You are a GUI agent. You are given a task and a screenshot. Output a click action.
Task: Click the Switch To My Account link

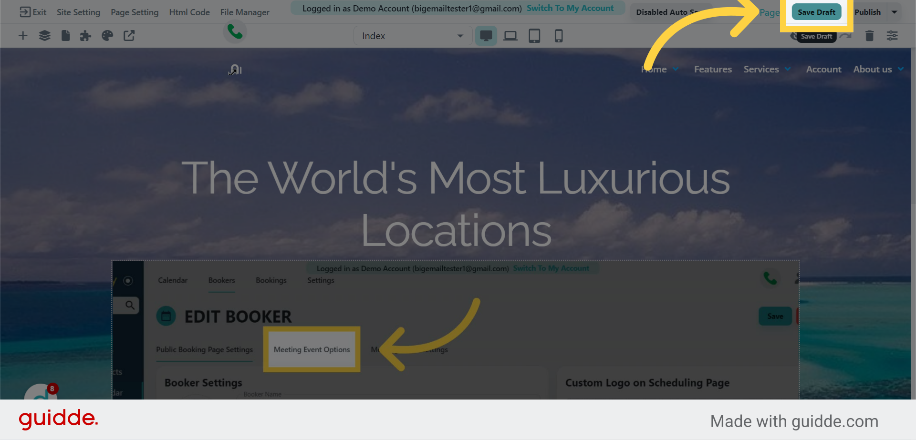570,8
